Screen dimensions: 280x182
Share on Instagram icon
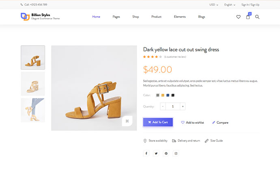click(176, 153)
